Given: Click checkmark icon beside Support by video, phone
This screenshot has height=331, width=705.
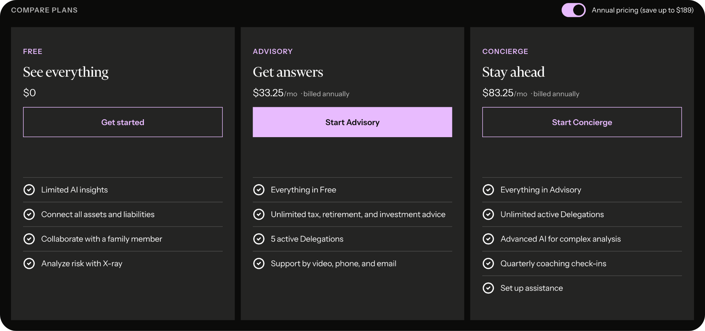Looking at the screenshot, I should point(259,264).
